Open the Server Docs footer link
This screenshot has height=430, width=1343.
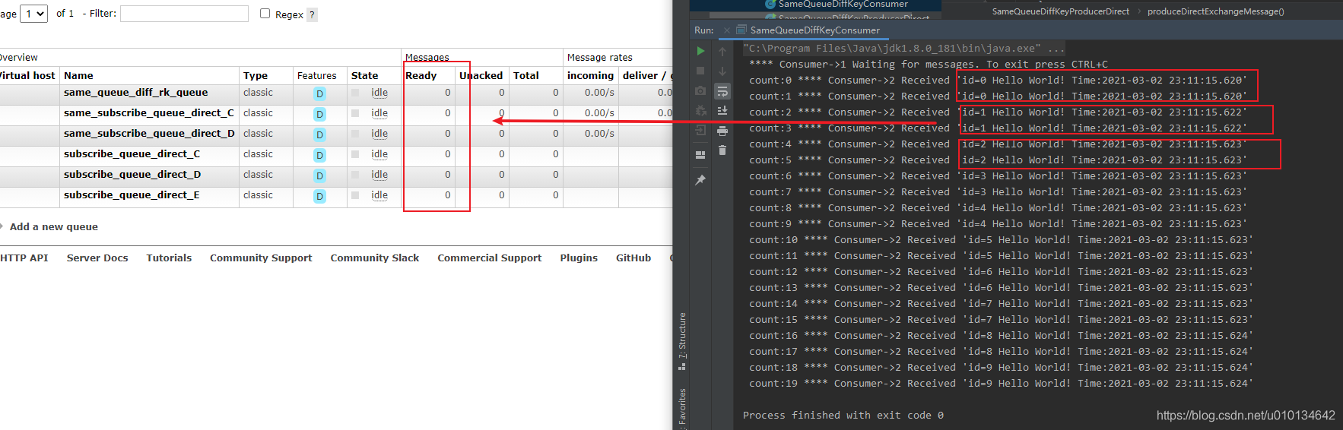[97, 258]
